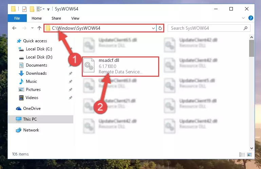
Task: Select This PC in navigation pane
Action: click(40, 119)
